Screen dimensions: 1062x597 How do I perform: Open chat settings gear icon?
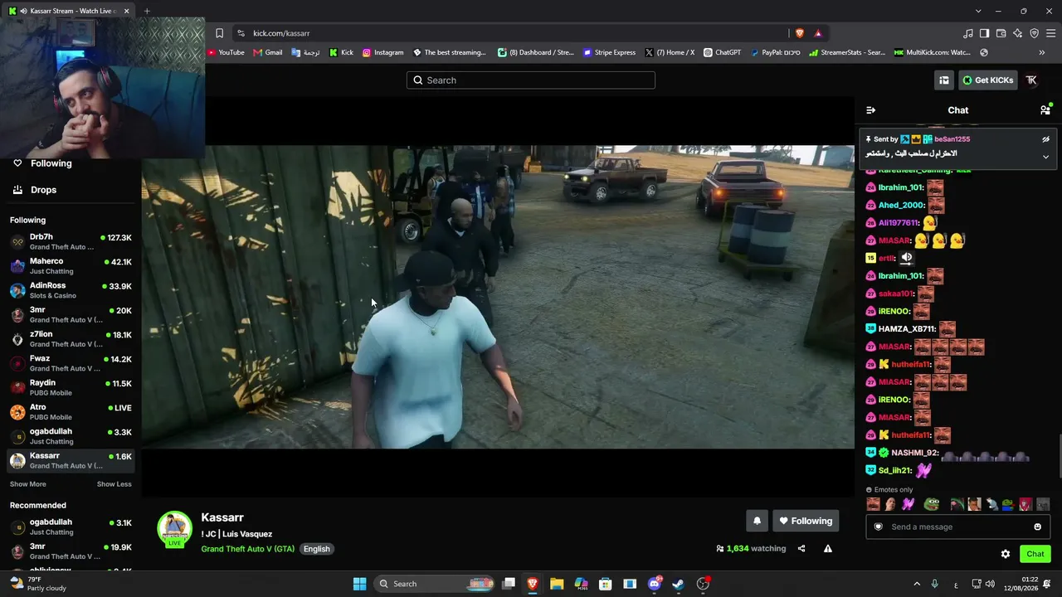coord(1006,554)
